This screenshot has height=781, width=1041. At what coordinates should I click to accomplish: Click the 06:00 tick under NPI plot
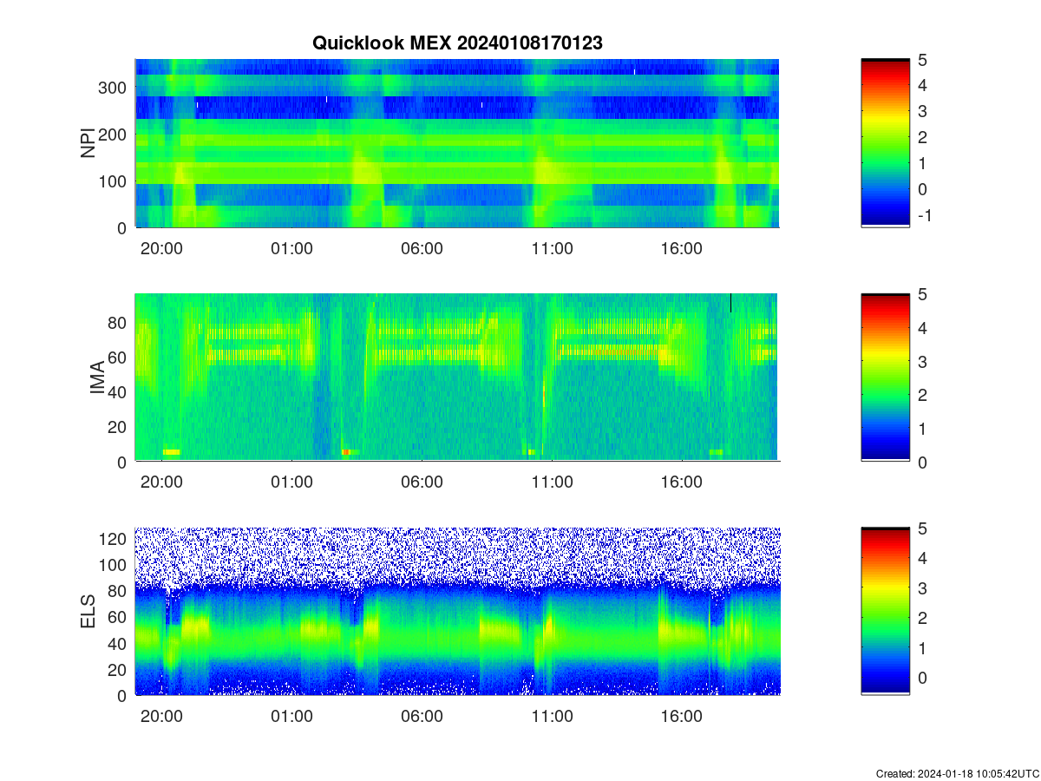[422, 249]
